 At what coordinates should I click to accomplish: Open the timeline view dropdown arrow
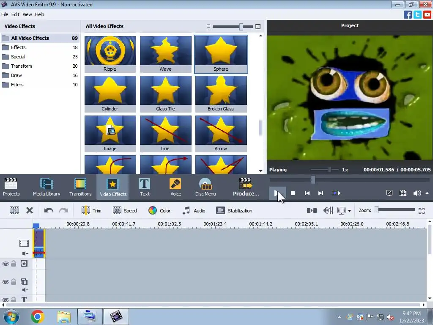[x=349, y=211]
